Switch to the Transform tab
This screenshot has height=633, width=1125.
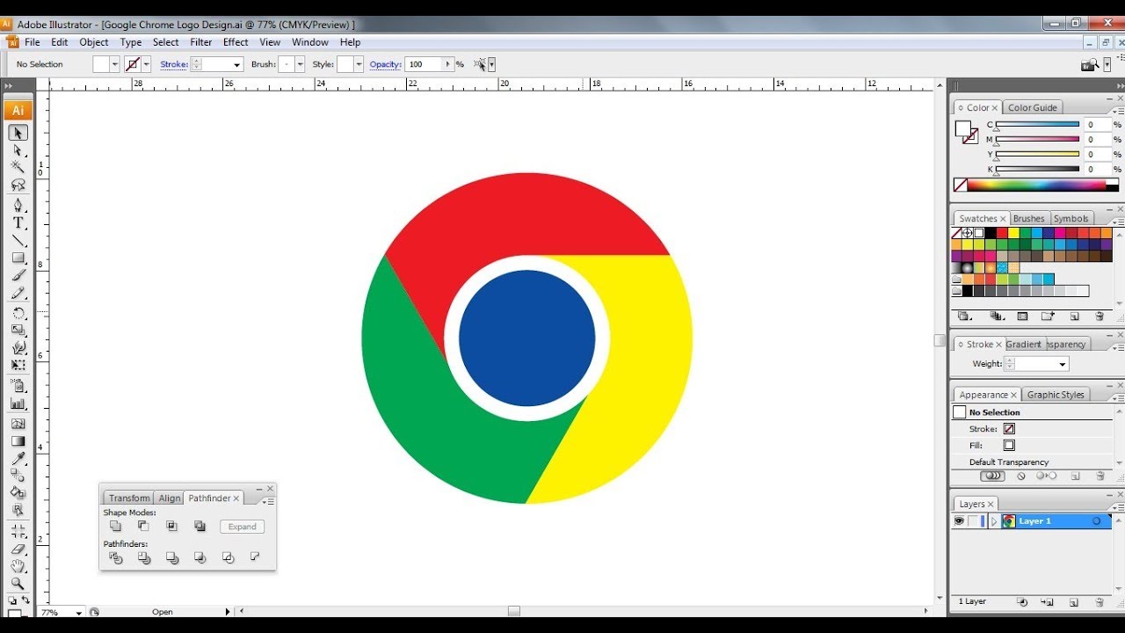click(129, 498)
